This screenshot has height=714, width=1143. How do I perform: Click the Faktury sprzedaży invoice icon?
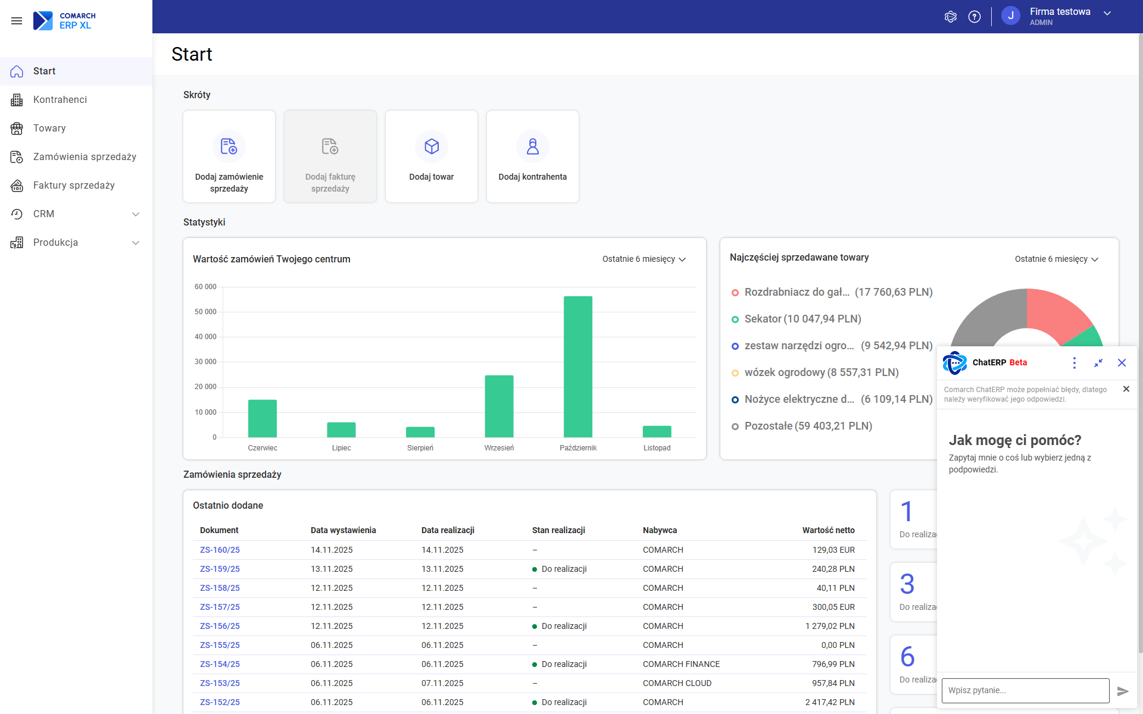tap(17, 185)
